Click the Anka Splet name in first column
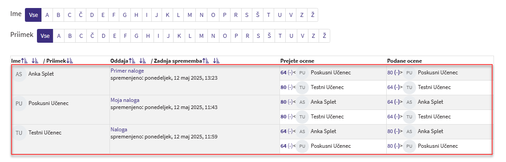The image size is (506, 162). pyautogui.click(x=41, y=74)
